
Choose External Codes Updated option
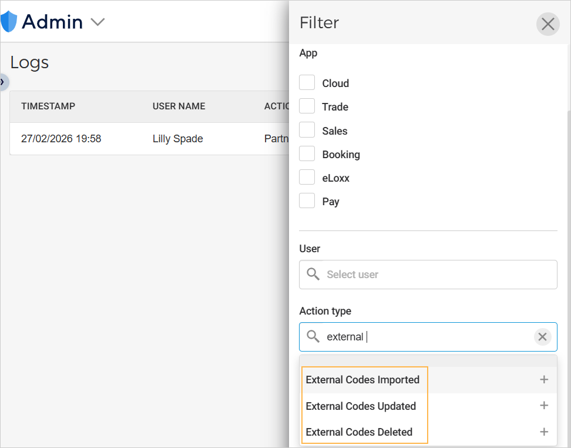[x=361, y=406]
